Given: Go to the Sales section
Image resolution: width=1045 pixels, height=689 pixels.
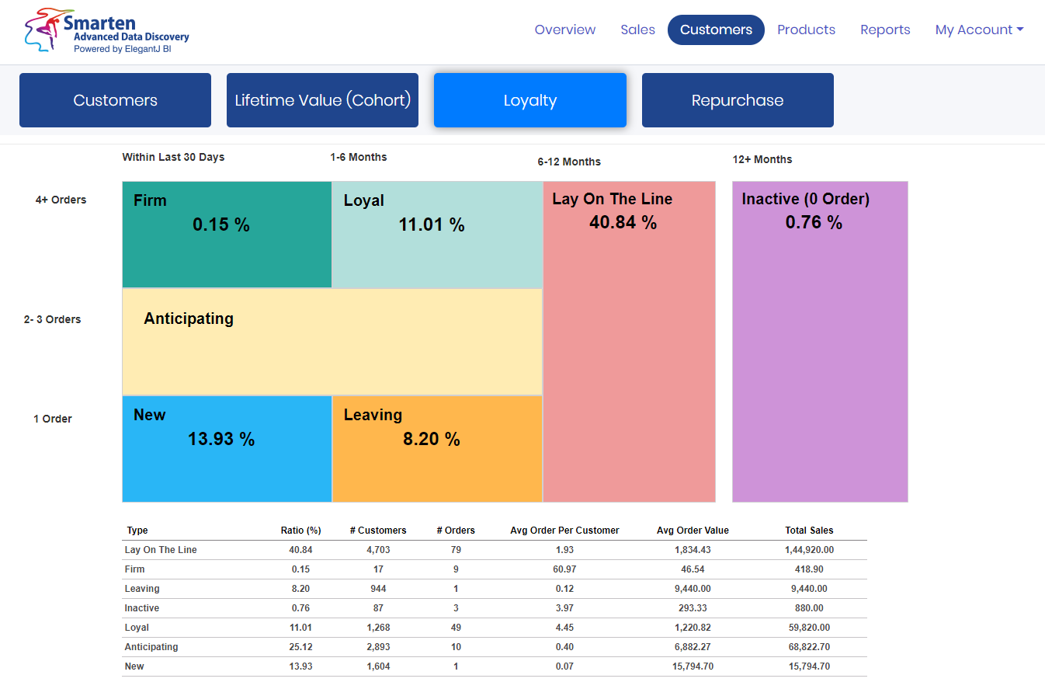Looking at the screenshot, I should [x=638, y=30].
